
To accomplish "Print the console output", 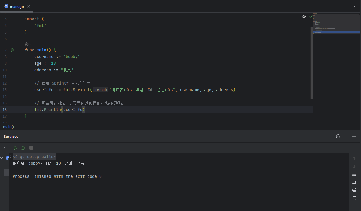I will click(x=354, y=190).
